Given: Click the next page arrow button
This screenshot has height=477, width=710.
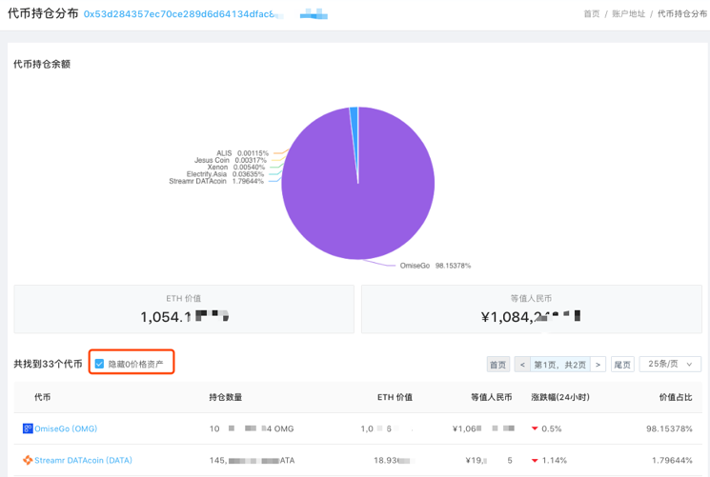Looking at the screenshot, I should pos(598,365).
